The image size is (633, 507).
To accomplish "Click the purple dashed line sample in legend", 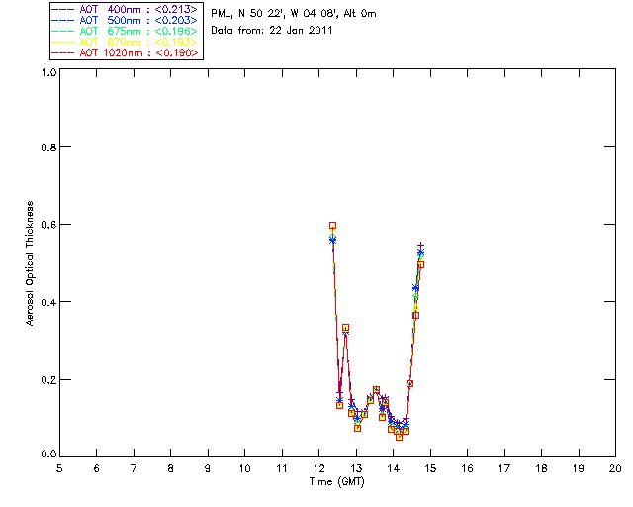I will pyautogui.click(x=63, y=9).
